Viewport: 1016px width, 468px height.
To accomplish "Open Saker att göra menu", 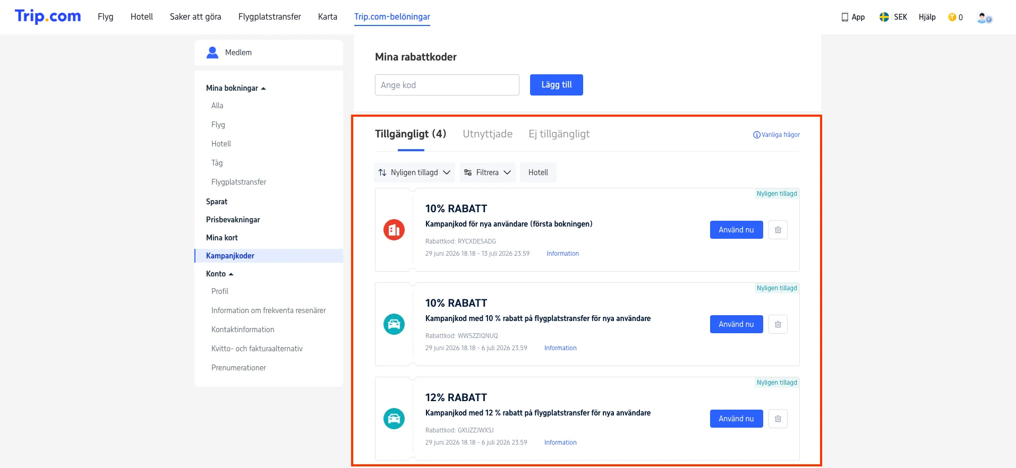I will point(195,16).
